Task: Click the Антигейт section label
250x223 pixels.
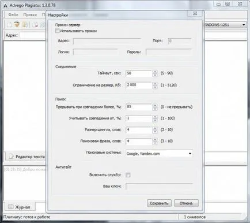Action: pyautogui.click(x=63, y=167)
